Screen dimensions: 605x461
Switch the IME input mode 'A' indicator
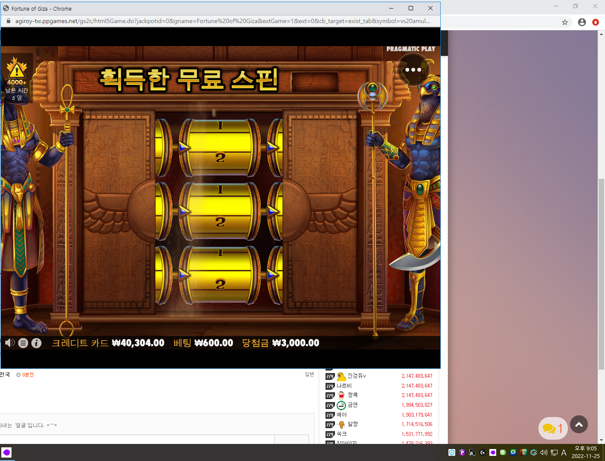(564, 452)
